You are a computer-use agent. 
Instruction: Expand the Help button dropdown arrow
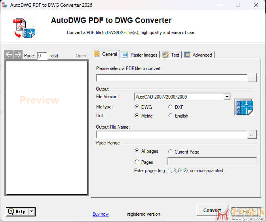point(32,211)
